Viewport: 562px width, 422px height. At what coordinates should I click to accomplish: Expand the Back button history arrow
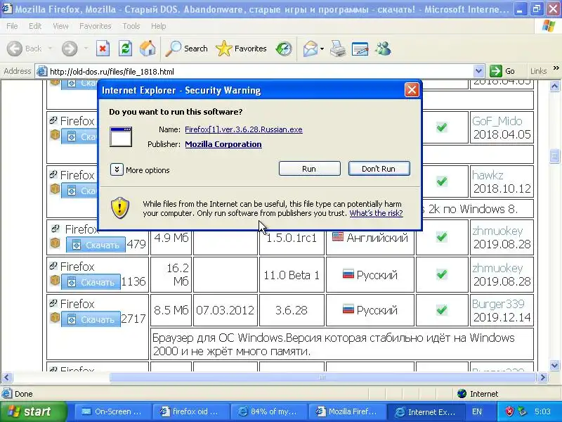click(x=50, y=49)
